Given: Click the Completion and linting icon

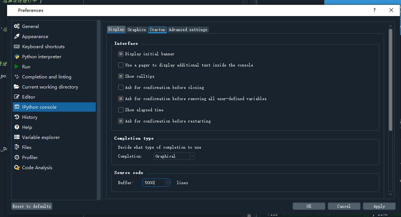Looking at the screenshot, I should (16, 77).
